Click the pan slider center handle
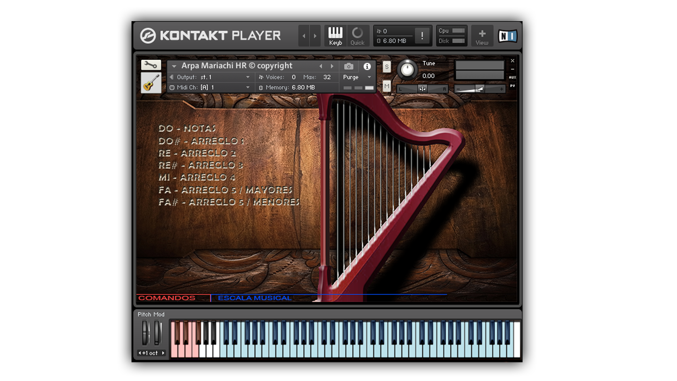Image resolution: width=677 pixels, height=381 pixels. (x=422, y=89)
